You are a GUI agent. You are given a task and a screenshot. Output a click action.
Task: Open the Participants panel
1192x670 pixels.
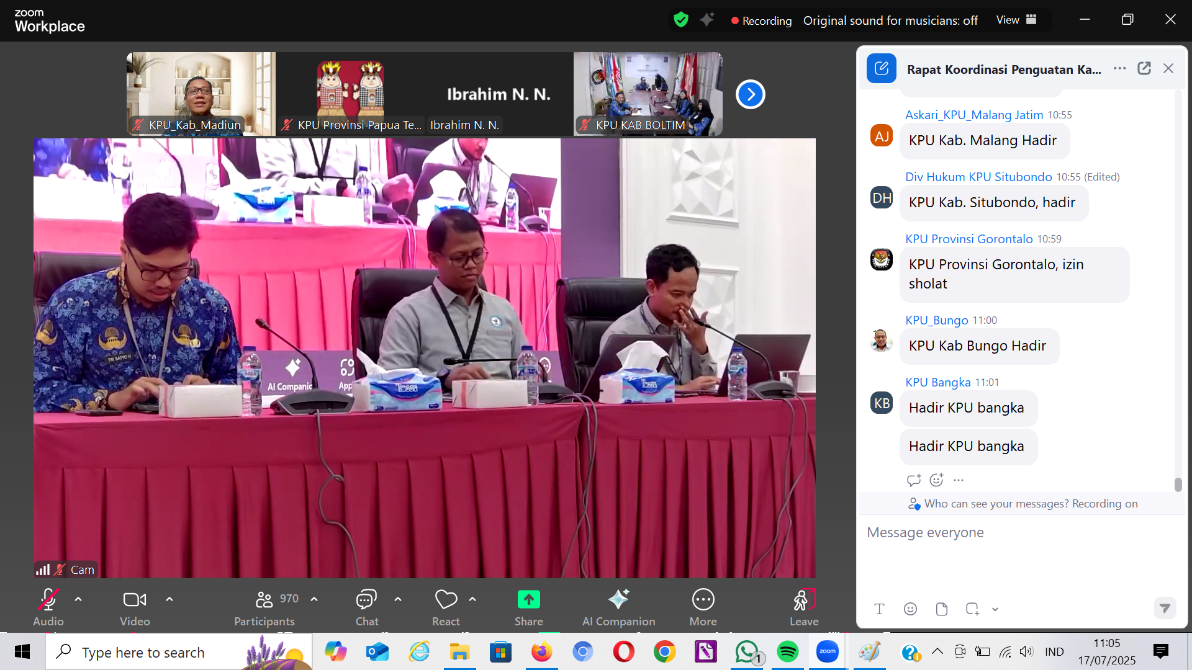coord(265,600)
